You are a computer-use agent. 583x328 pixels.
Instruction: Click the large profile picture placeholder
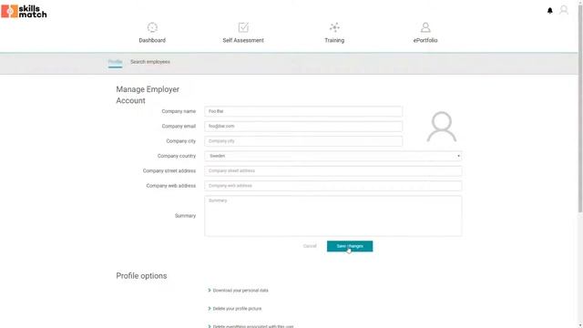441,127
